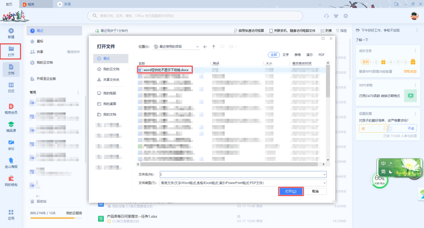Expand the 位置 location dropdown
Viewport: 424px width, 228px height.
tap(197, 47)
